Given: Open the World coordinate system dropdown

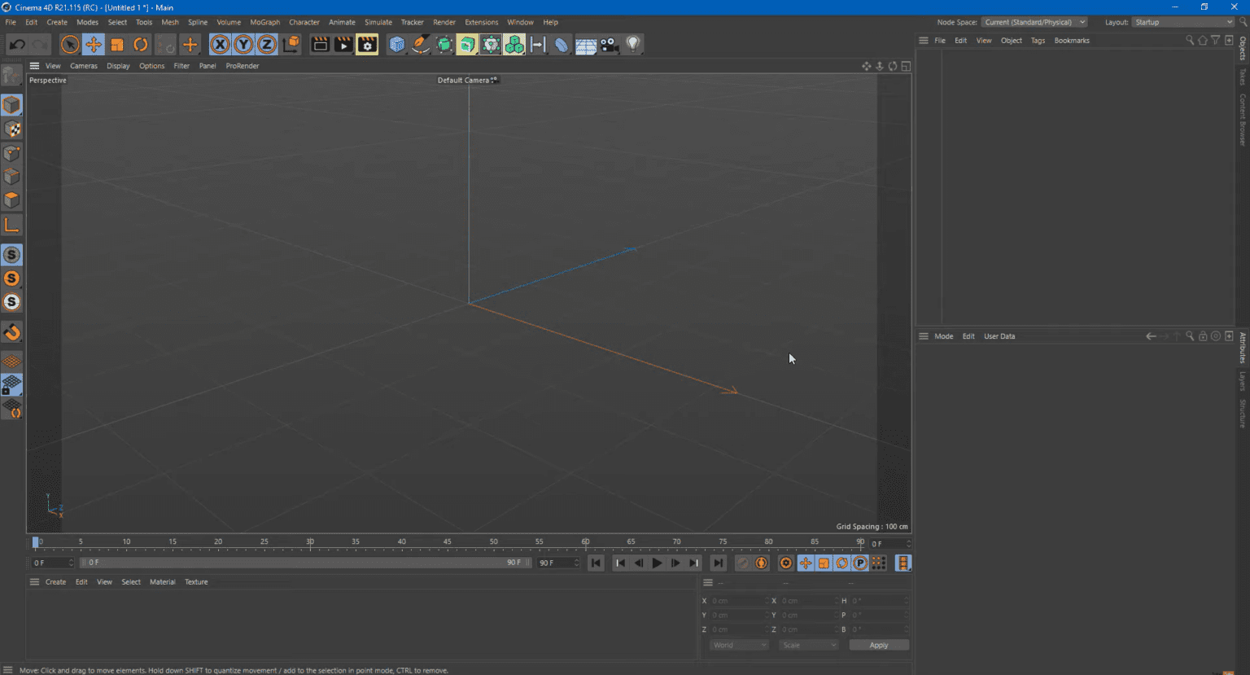Looking at the screenshot, I should [x=737, y=644].
